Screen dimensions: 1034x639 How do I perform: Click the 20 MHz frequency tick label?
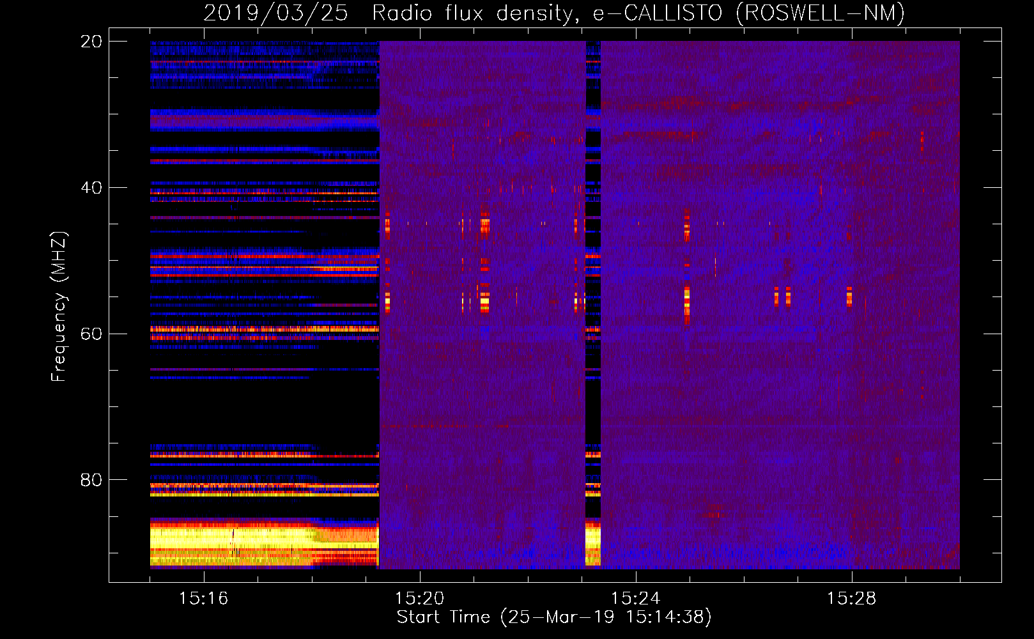click(91, 42)
